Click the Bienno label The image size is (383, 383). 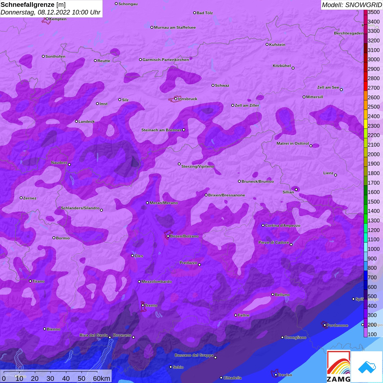coord(54,329)
